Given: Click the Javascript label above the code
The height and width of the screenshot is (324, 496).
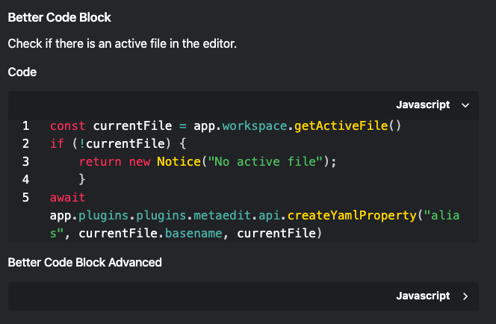Looking at the screenshot, I should pos(423,105).
